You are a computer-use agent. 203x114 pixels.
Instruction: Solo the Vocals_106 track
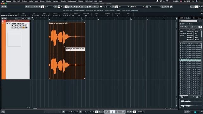pyautogui.click(x=10, y=23)
